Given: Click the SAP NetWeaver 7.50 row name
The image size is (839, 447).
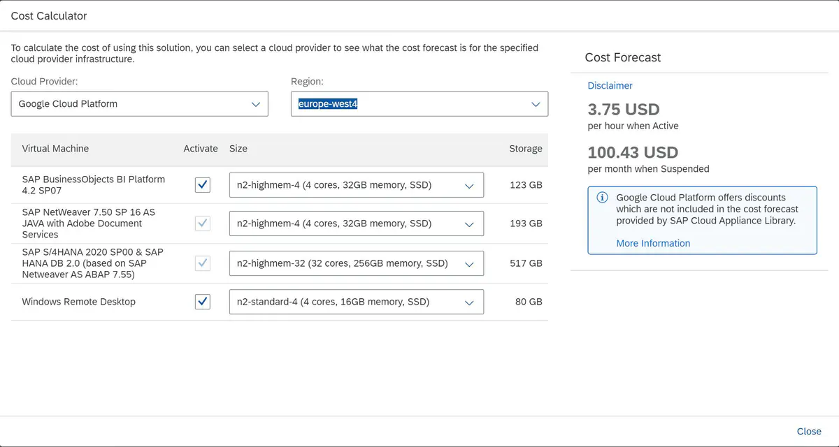Looking at the screenshot, I should coord(88,223).
